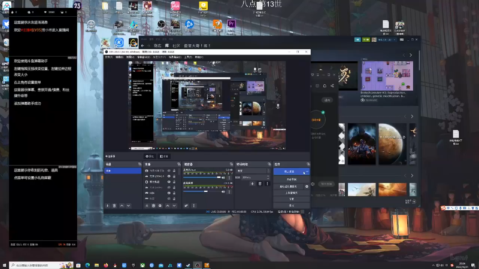Open 帮助 menu in OBS
479x269 pixels.
pyautogui.click(x=199, y=57)
